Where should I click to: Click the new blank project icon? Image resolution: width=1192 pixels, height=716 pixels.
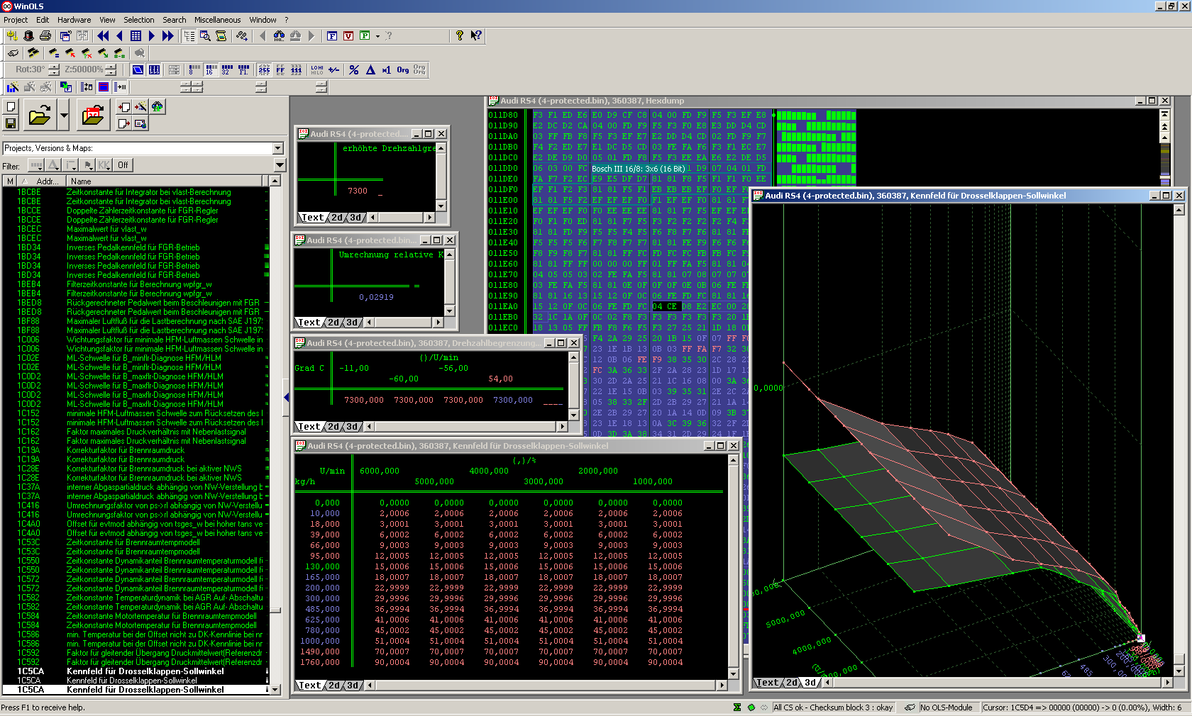(x=11, y=107)
